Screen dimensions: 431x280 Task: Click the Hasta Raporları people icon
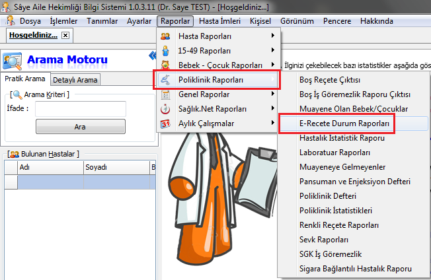tap(165, 36)
